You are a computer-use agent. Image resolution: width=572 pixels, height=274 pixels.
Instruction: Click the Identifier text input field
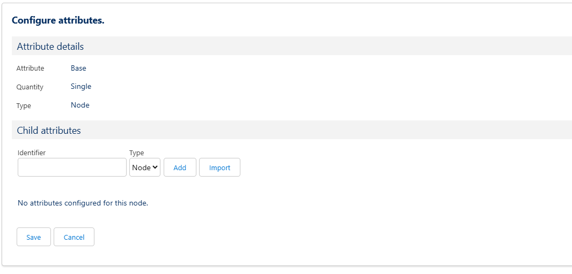click(x=72, y=168)
